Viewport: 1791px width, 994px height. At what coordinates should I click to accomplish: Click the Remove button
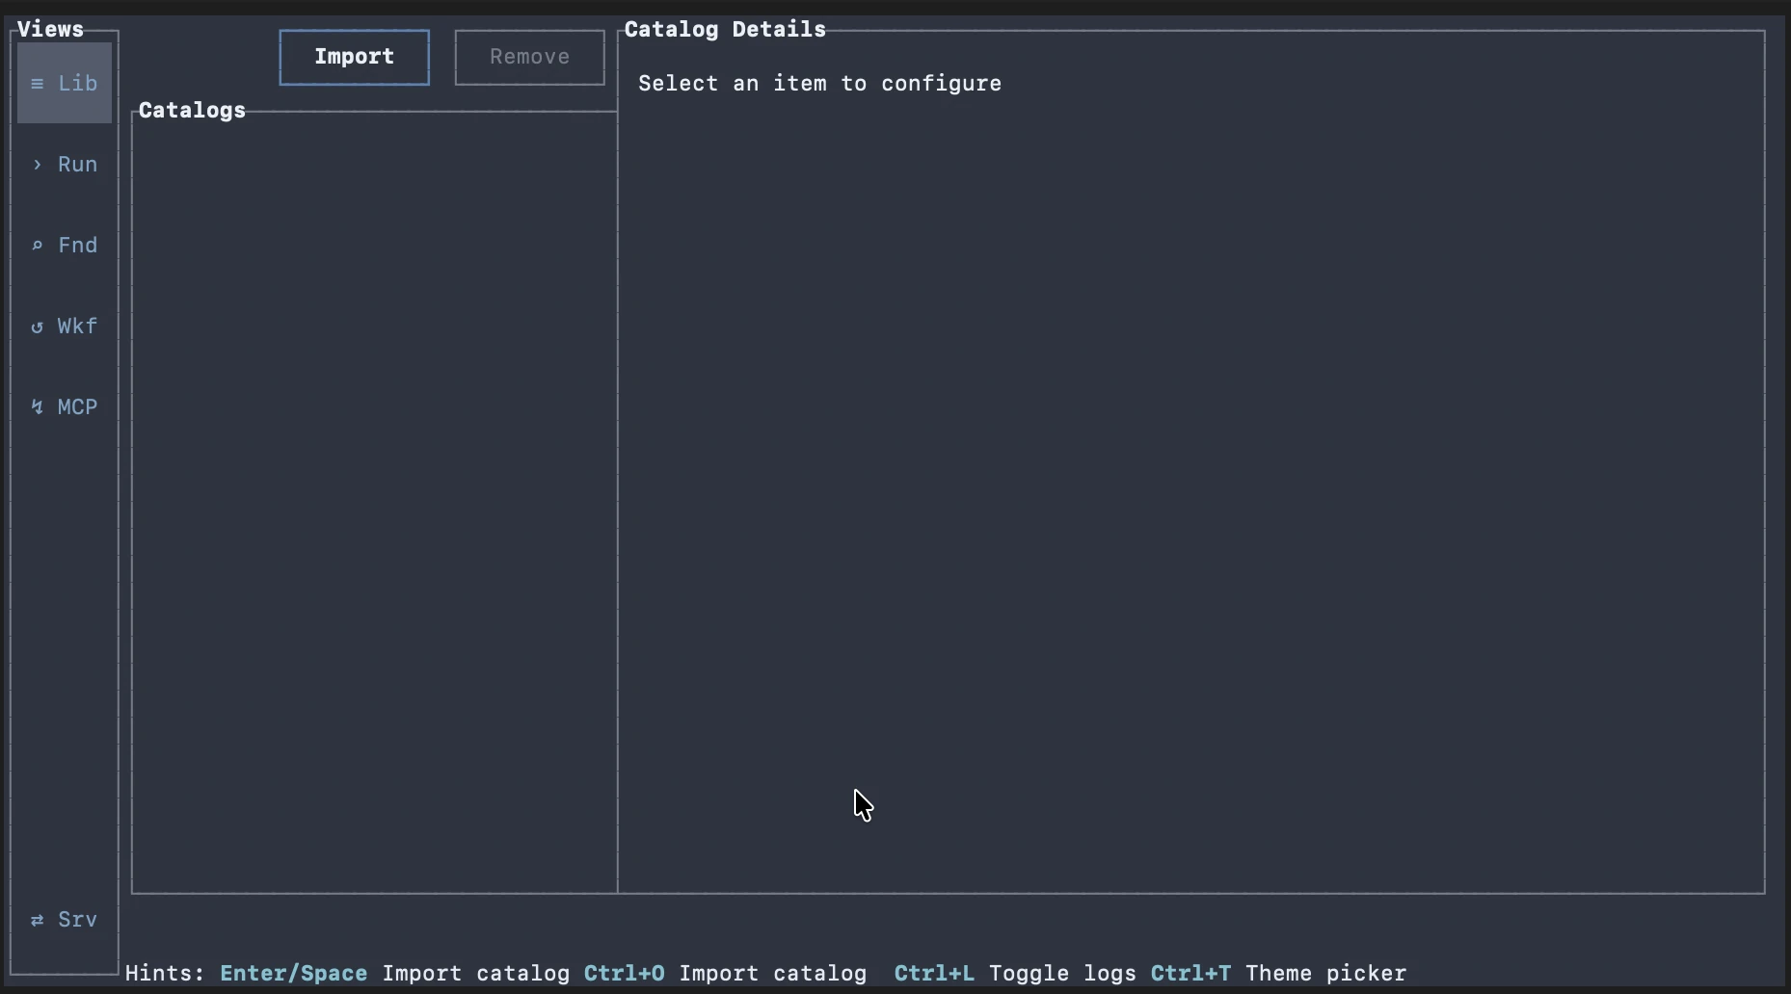(x=528, y=57)
